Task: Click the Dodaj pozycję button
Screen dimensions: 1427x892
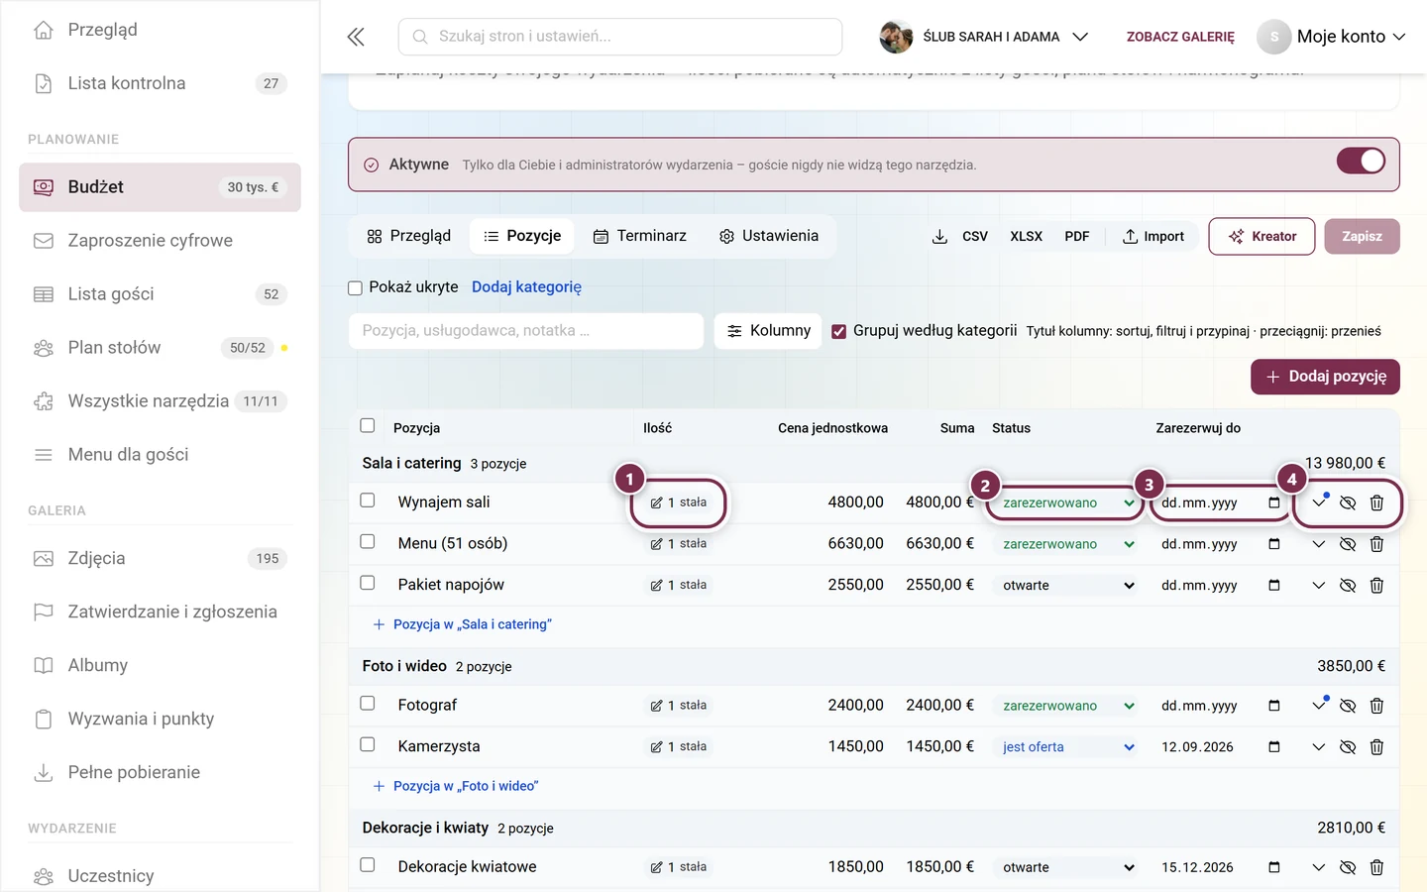Action: pos(1325,377)
